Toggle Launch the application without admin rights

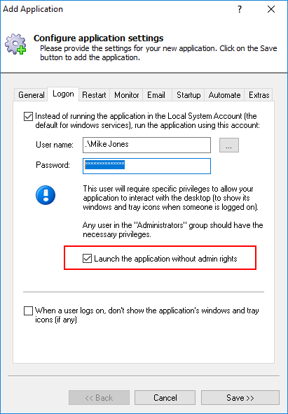tap(87, 259)
